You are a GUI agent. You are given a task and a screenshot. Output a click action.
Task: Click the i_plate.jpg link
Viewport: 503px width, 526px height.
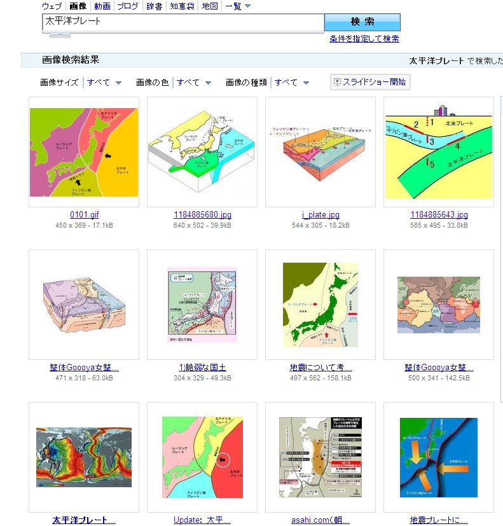(320, 214)
